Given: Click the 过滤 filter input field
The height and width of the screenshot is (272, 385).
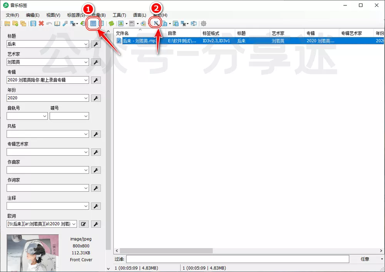Looking at the screenshot, I should (x=237, y=259).
